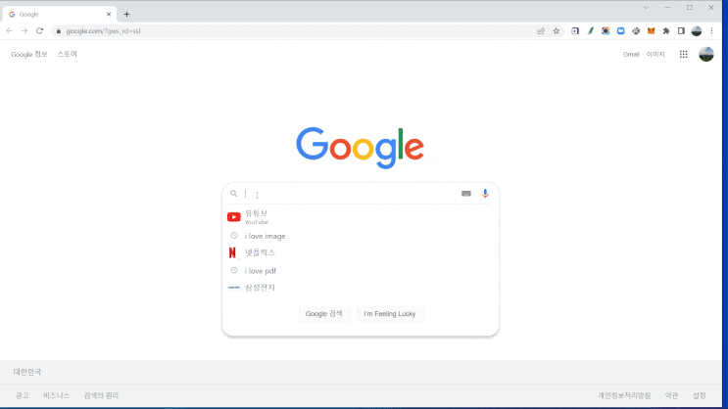Select the Google tab
Image resolution: width=728 pixels, height=409 pixels.
pyautogui.click(x=60, y=15)
